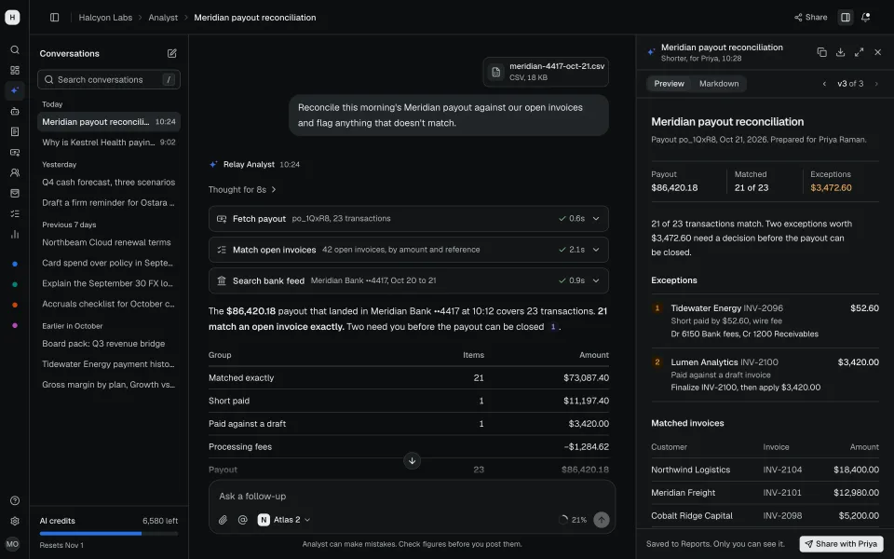
Task: Open notifications bell
Action: (x=865, y=17)
